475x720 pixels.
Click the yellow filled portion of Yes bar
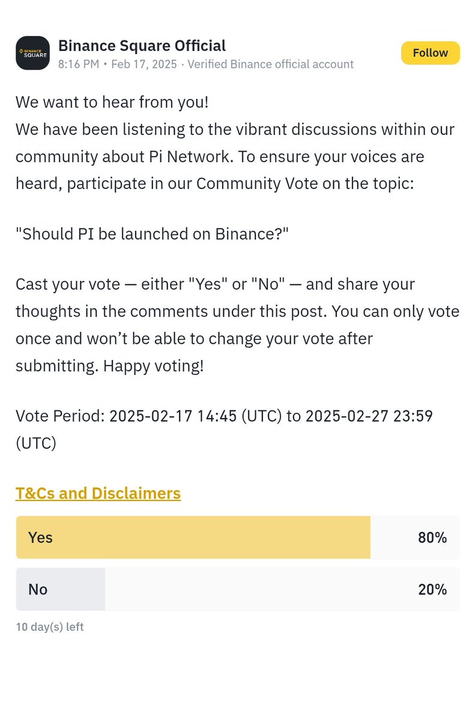tap(193, 538)
